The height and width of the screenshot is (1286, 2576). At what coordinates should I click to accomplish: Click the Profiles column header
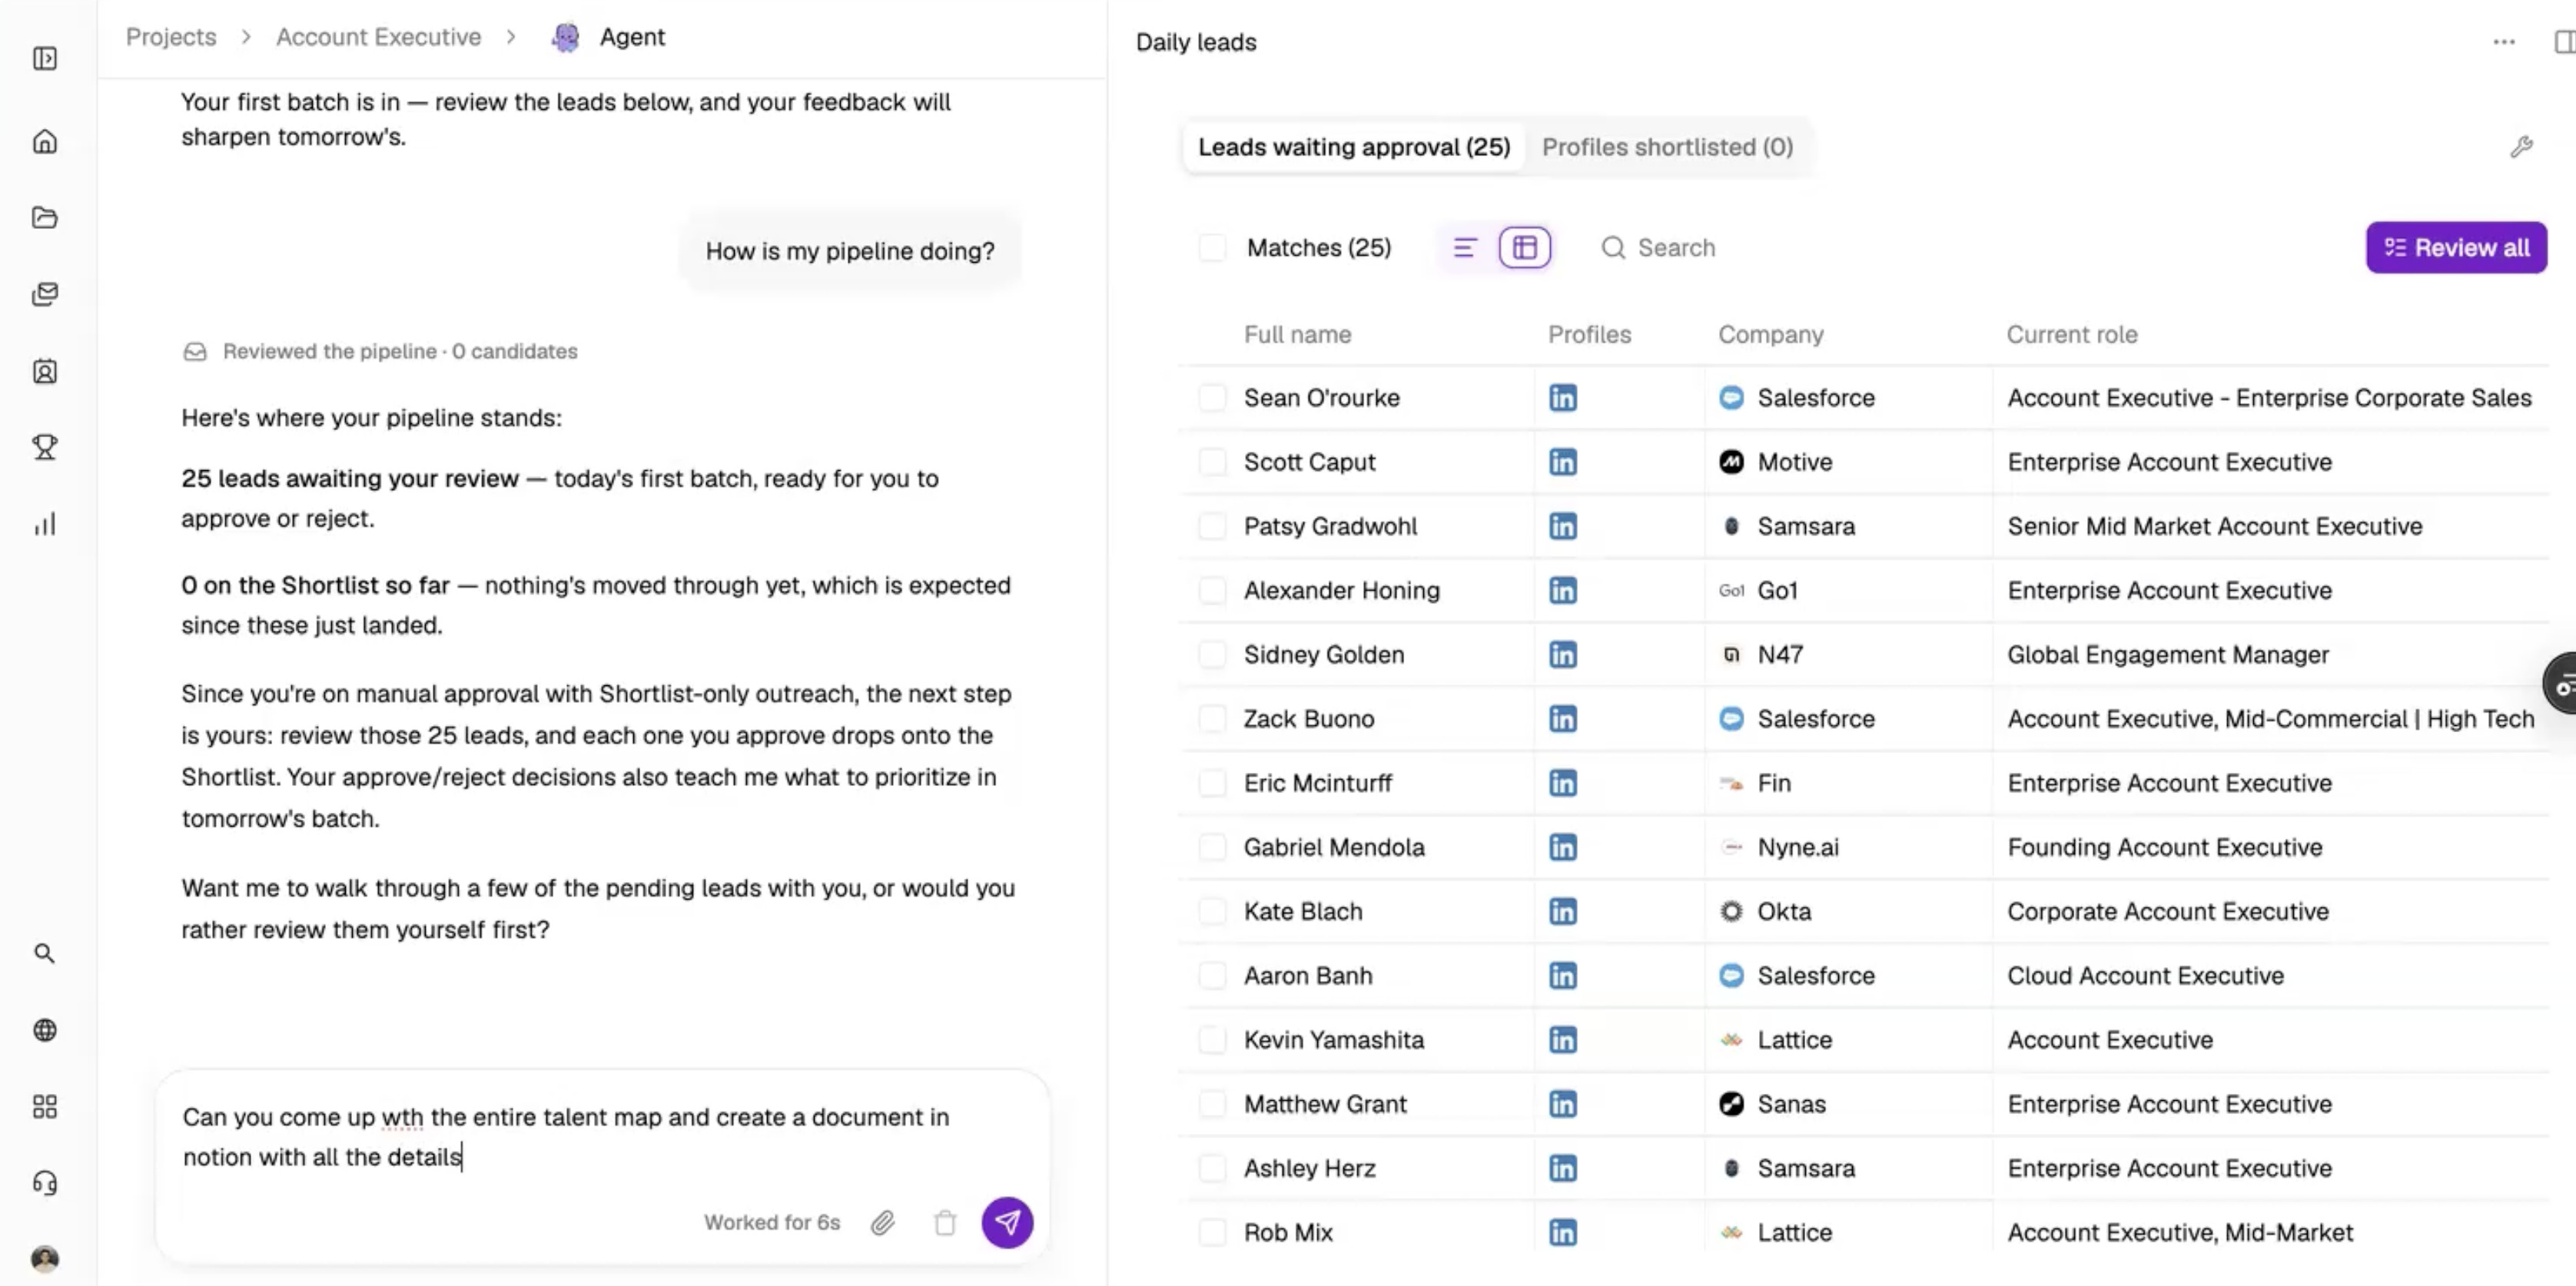tap(1589, 334)
